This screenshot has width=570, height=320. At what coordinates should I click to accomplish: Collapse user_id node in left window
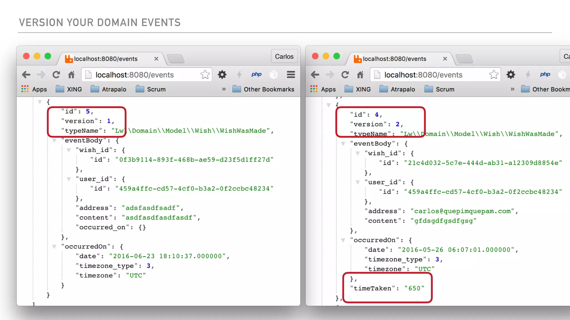[69, 179]
